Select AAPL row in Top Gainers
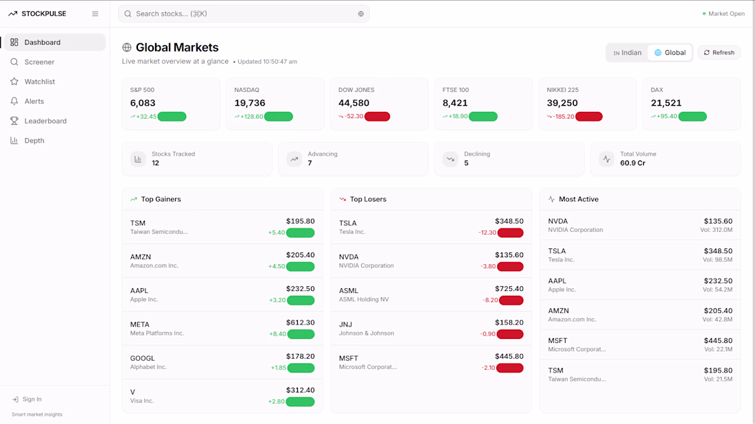 coord(222,294)
